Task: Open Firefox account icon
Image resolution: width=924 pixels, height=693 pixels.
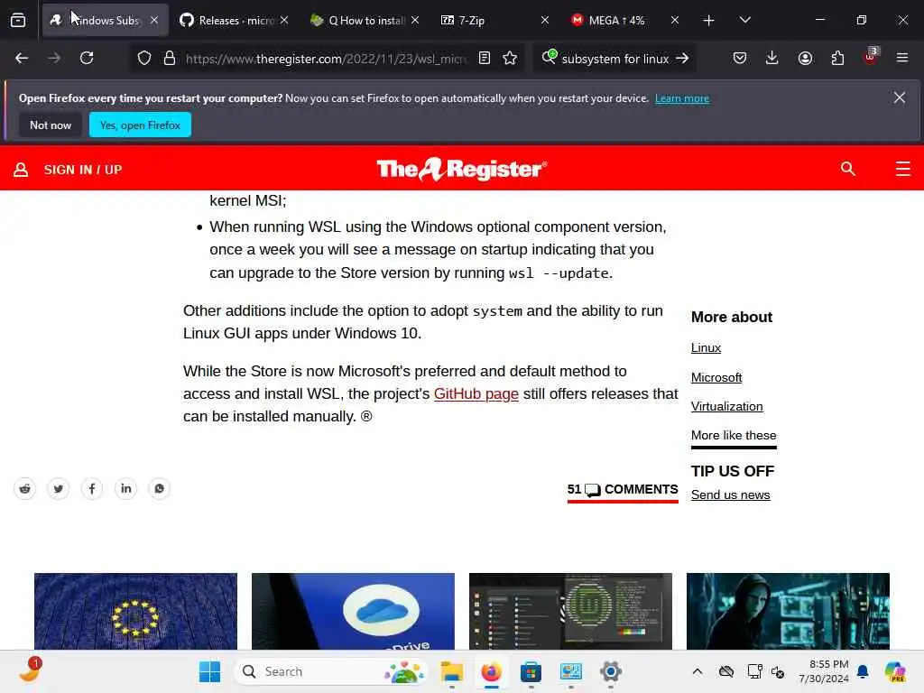Action: [805, 58]
